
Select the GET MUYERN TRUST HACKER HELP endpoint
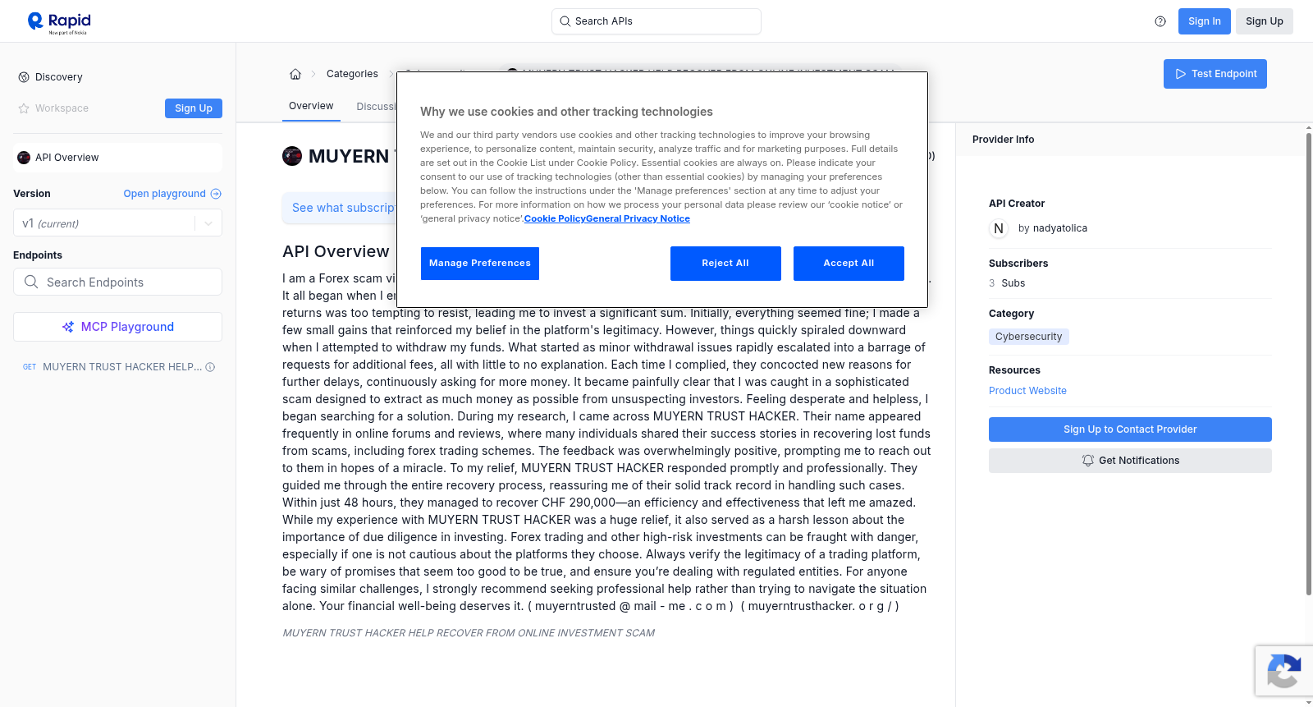[117, 367]
